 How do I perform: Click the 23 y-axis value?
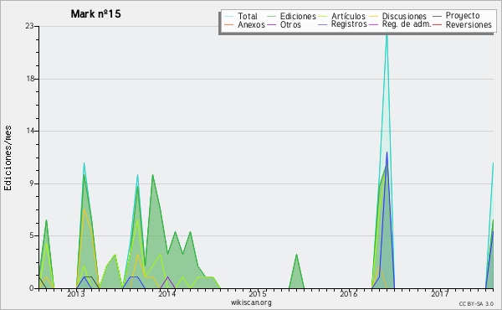29,26
